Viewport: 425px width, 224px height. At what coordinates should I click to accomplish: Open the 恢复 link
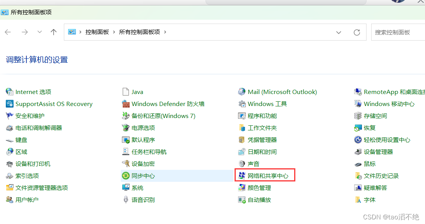click(x=369, y=128)
